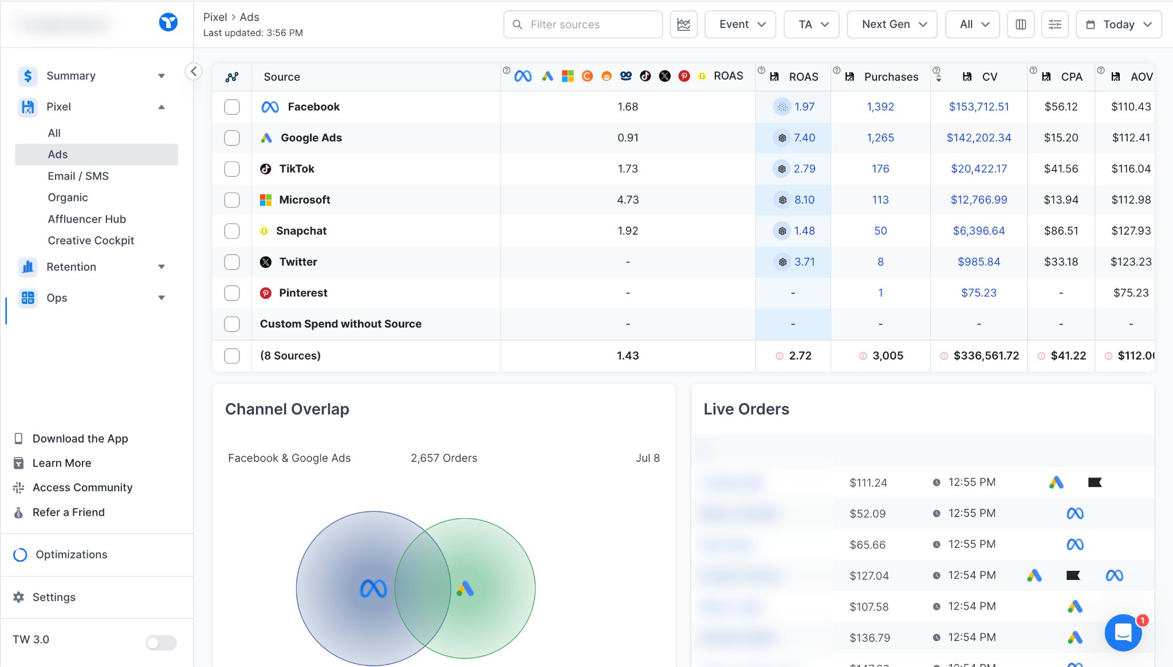
Task: Click Google Ads CV value $142,202.34
Action: click(x=979, y=138)
